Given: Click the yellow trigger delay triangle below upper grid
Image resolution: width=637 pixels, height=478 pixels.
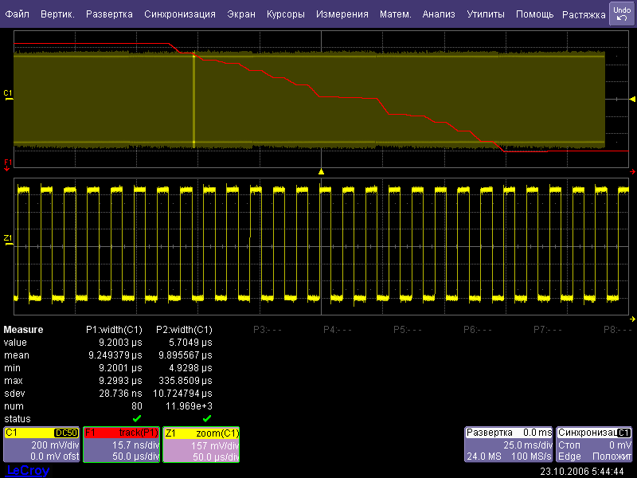Looking at the screenshot, I should pyautogui.click(x=321, y=171).
